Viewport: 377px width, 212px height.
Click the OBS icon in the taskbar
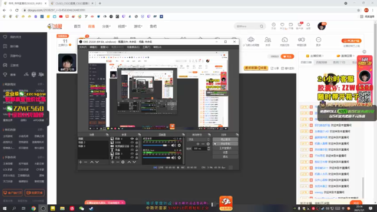pyautogui.click(x=43, y=208)
